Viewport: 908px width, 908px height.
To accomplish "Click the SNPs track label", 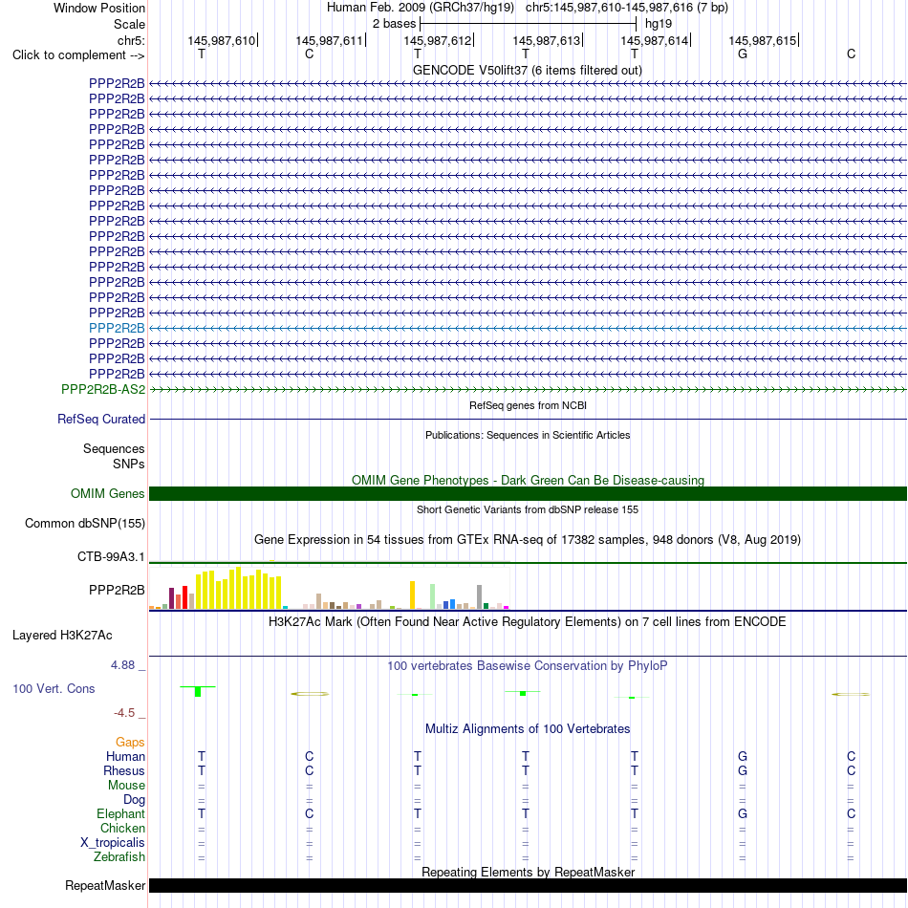I will tap(129, 464).
